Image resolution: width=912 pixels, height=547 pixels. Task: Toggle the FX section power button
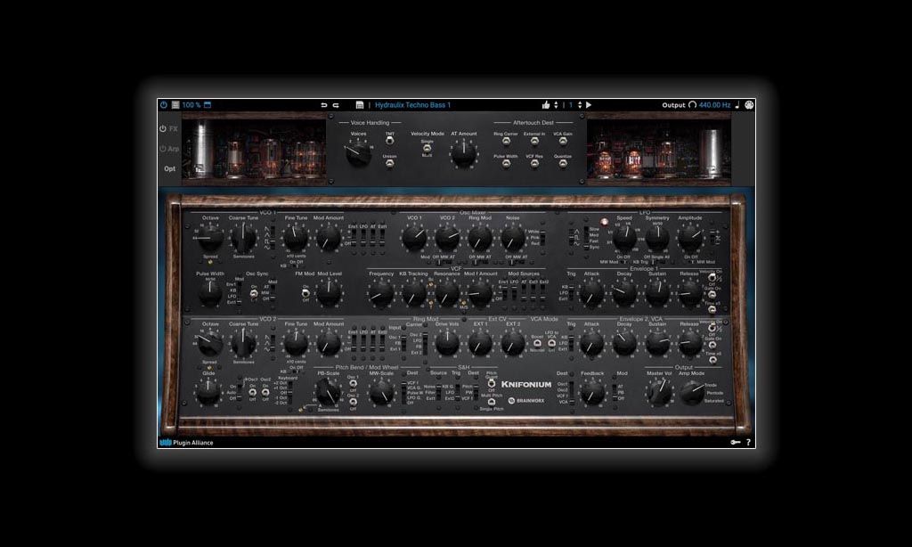tap(163, 128)
